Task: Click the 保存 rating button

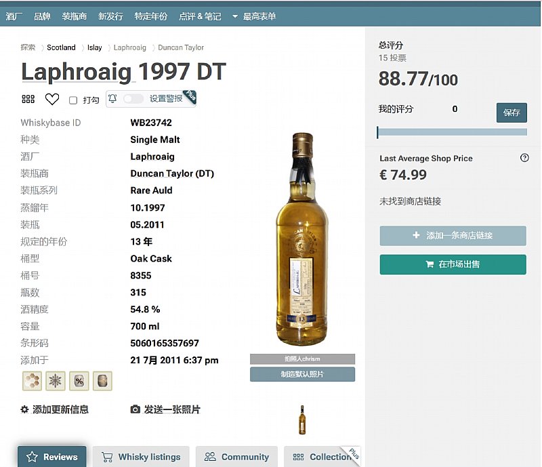Action: [512, 113]
